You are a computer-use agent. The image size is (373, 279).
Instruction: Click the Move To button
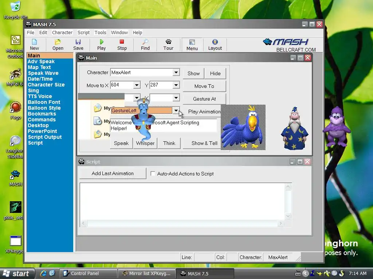pyautogui.click(x=204, y=86)
